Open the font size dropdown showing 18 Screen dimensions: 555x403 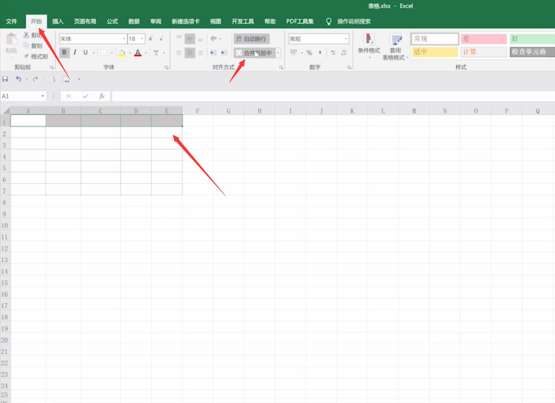142,39
